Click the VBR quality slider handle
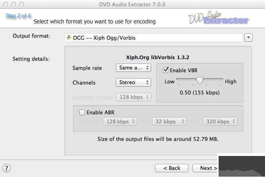The height and width of the screenshot is (177, 265). coord(200,81)
